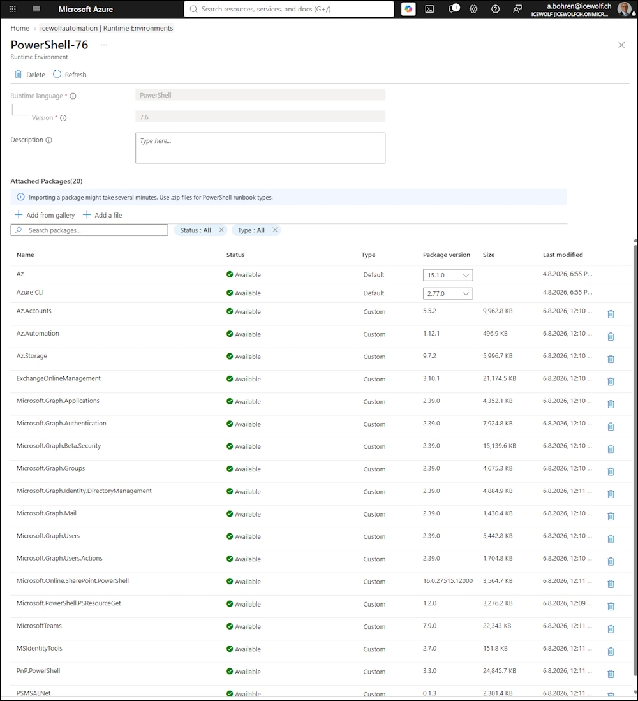638x701 pixels.
Task: Open the help question-mark icon
Action: pyautogui.click(x=495, y=9)
